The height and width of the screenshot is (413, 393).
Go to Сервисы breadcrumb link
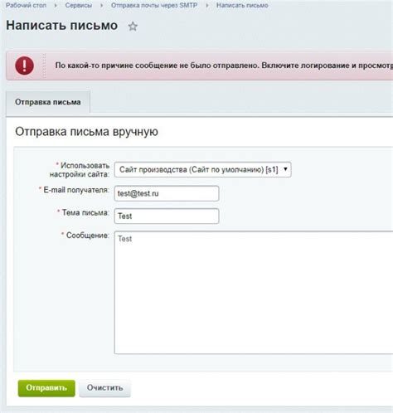click(x=79, y=5)
